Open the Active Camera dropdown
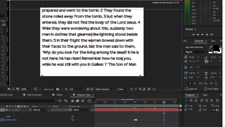The width and height of the screenshot is (225, 127). coord(104,89)
